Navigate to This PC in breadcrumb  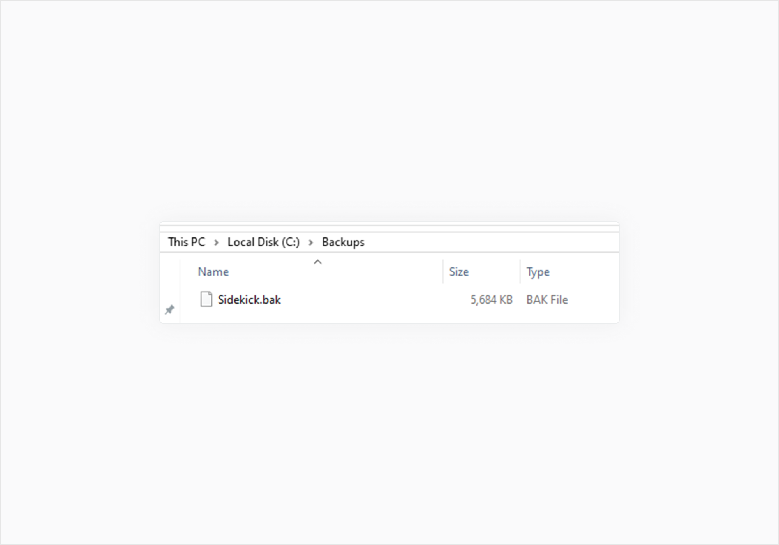(x=186, y=242)
